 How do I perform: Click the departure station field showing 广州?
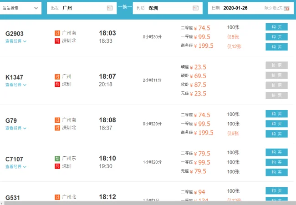pos(82,8)
